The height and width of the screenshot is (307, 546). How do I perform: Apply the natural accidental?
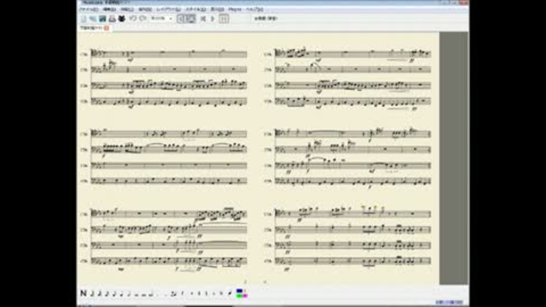(x=206, y=294)
